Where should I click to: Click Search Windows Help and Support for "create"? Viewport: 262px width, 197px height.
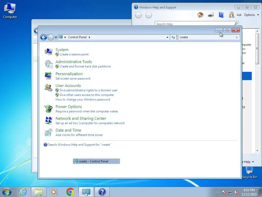(79, 145)
